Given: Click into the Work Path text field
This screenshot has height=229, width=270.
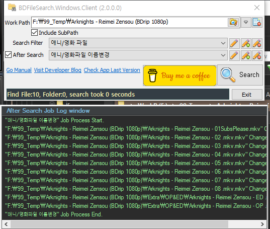Looking at the screenshot, I should 129,22.
